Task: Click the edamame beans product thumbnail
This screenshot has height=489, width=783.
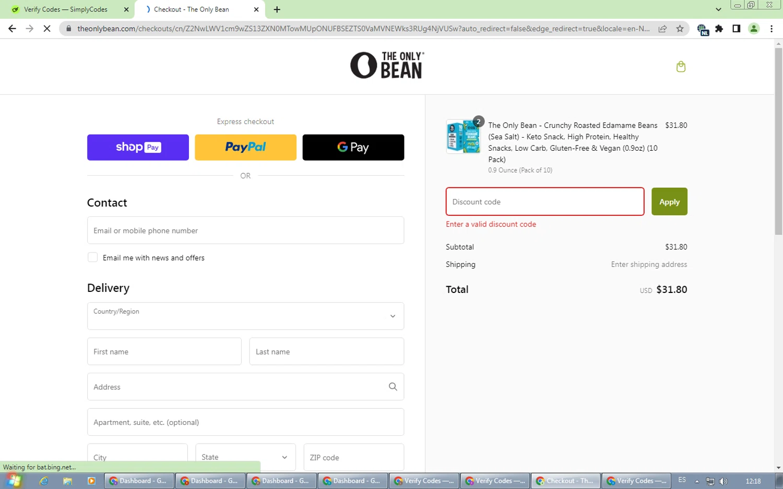Action: coord(463,137)
